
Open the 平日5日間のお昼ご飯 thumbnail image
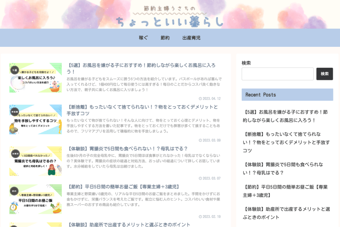(x=36, y=199)
